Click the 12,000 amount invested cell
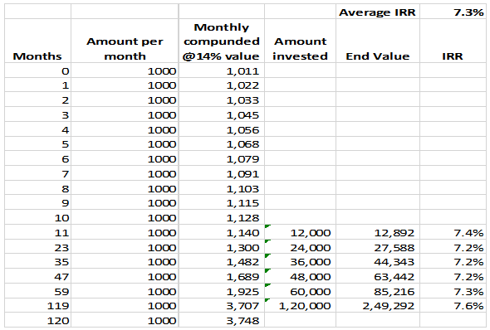This screenshot has width=490, height=330. 300,232
